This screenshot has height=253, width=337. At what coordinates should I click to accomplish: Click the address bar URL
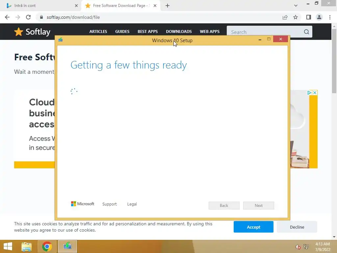click(73, 17)
